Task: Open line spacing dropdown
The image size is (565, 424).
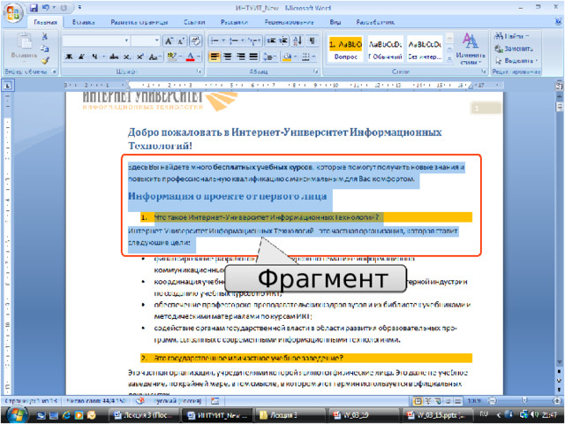Action: [x=269, y=57]
